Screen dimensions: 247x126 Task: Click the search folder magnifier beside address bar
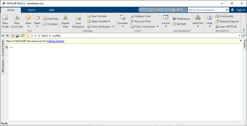click(x=244, y=35)
